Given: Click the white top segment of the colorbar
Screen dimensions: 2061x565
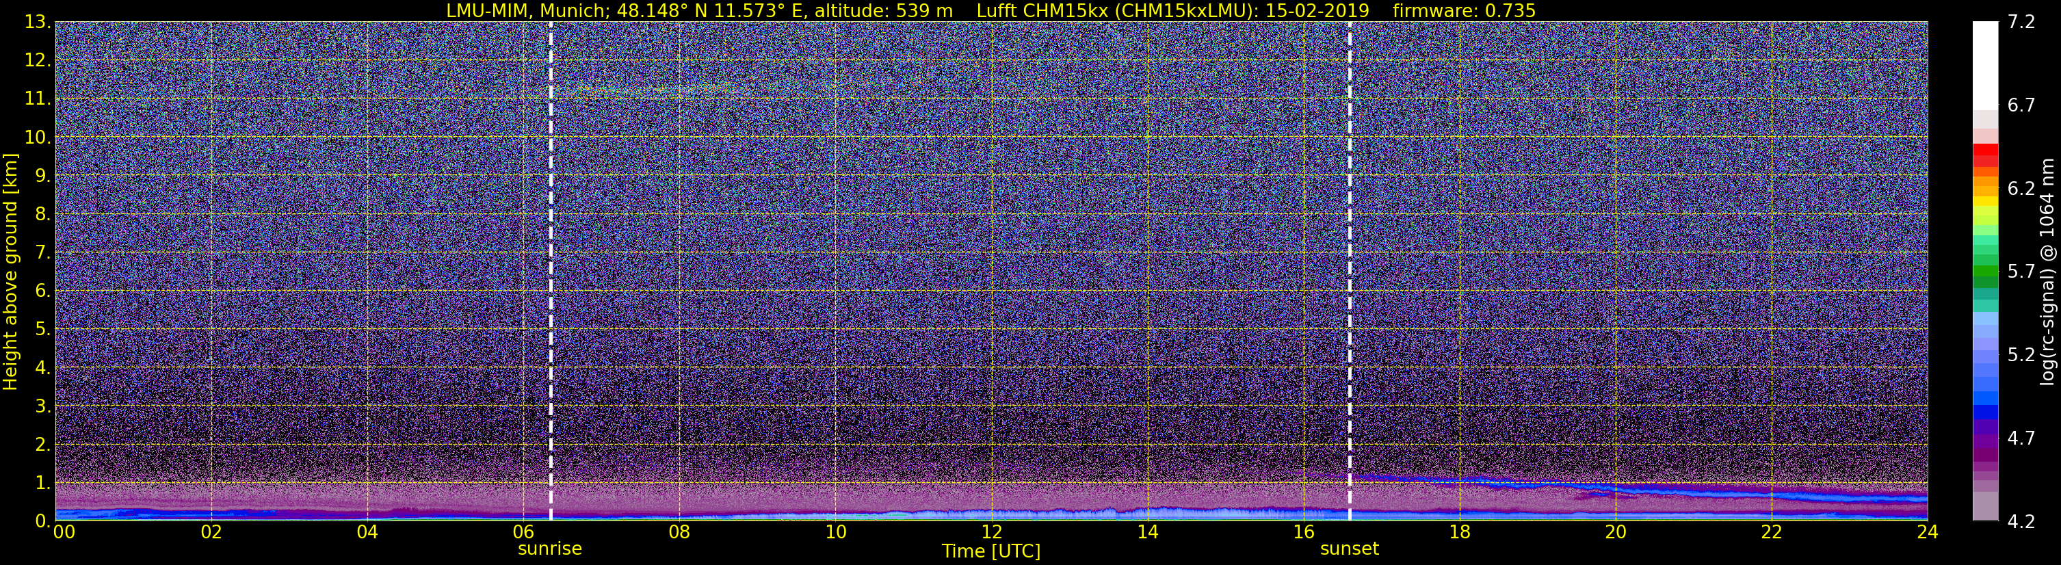Looking at the screenshot, I should pos(1986,66).
